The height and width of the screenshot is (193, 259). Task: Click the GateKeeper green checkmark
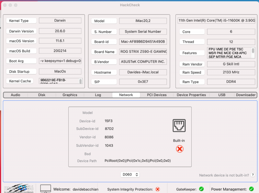(201, 189)
